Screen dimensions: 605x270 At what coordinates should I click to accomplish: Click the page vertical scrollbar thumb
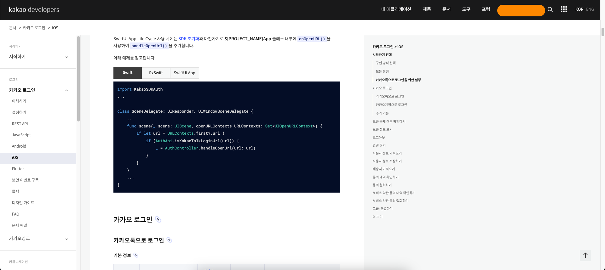(602, 32)
